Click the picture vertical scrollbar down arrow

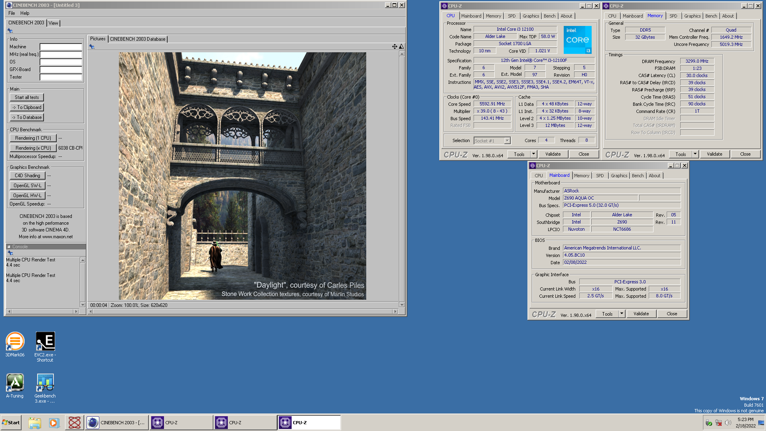click(x=402, y=305)
